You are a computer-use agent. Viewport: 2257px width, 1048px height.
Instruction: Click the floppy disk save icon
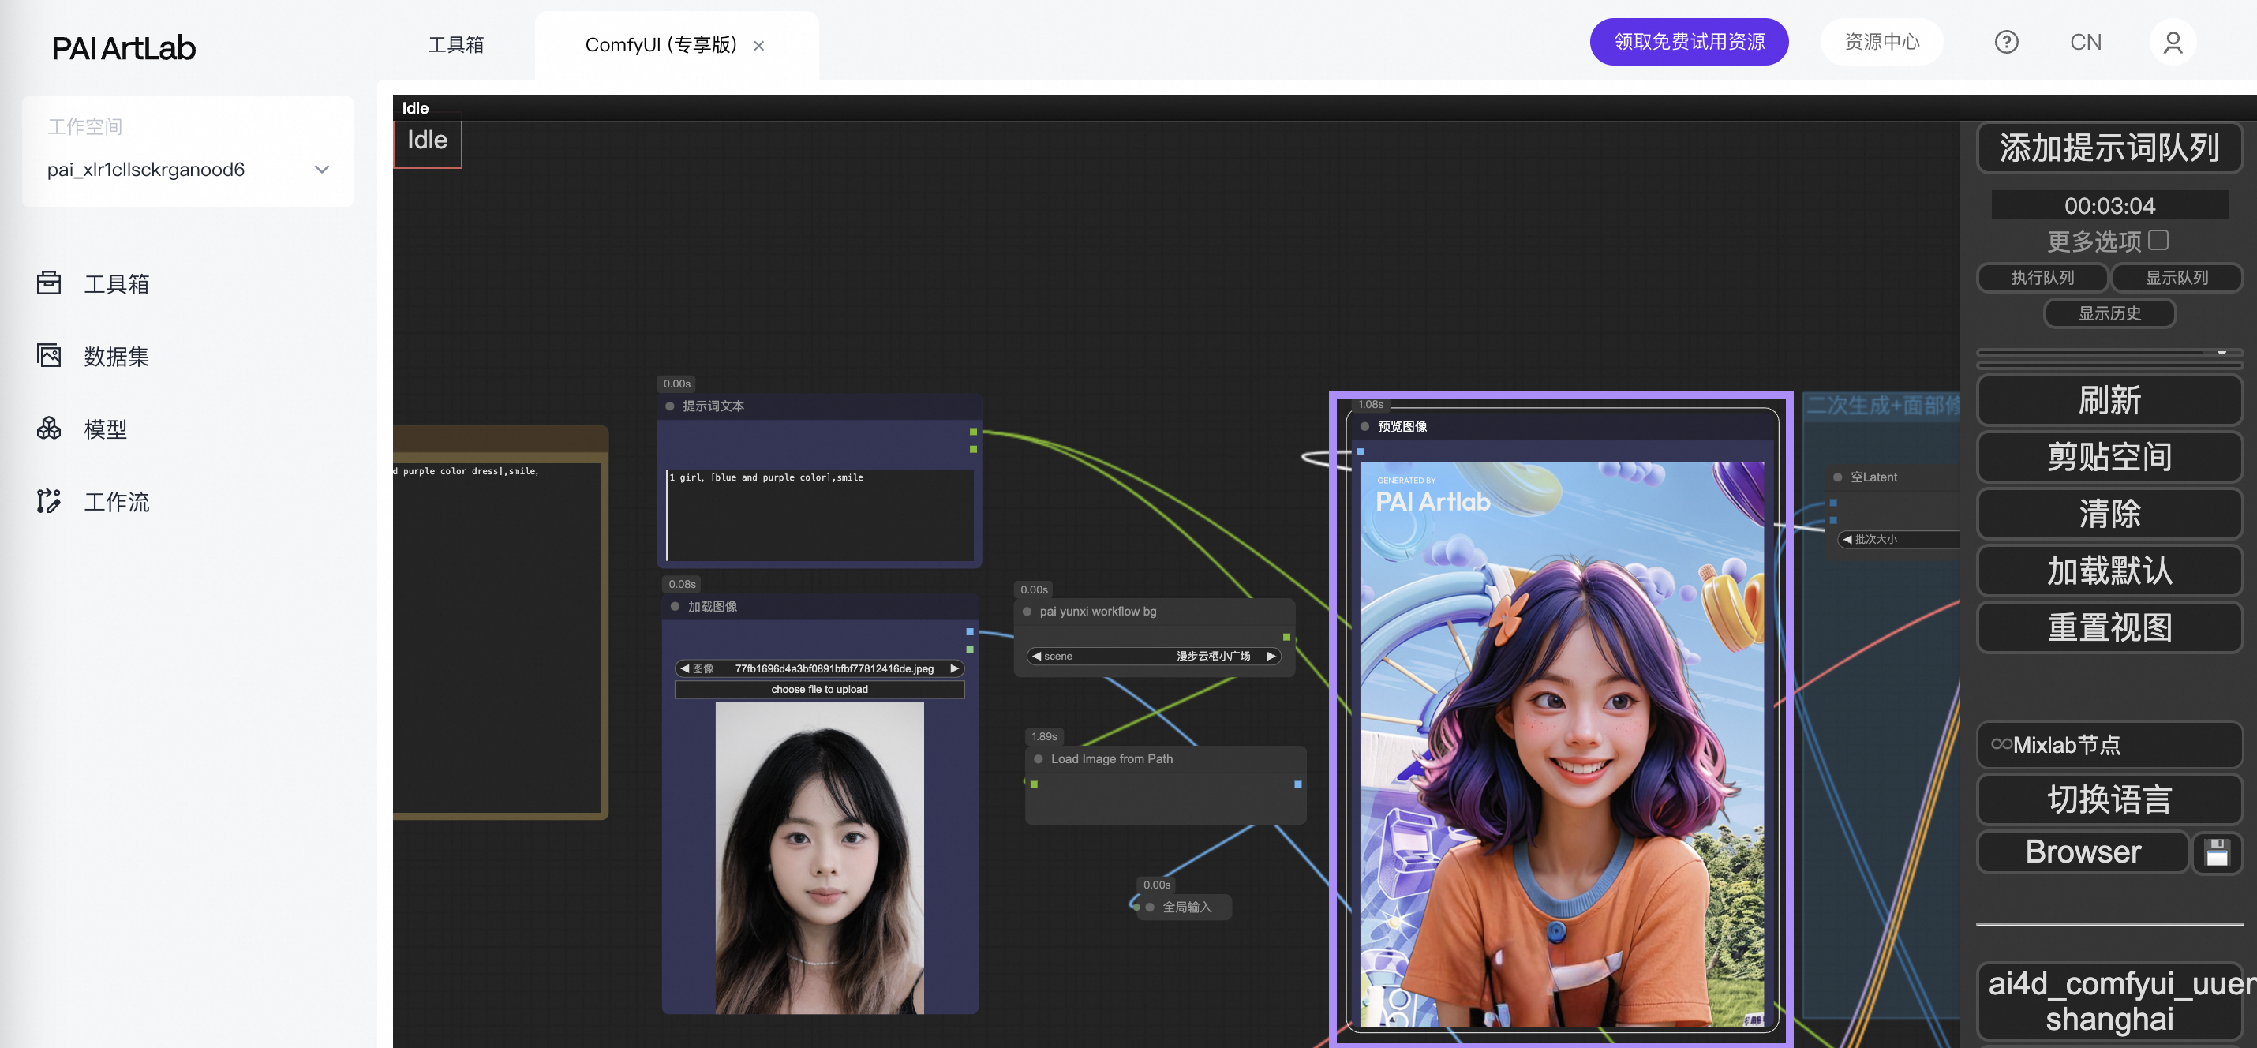coord(2217,852)
